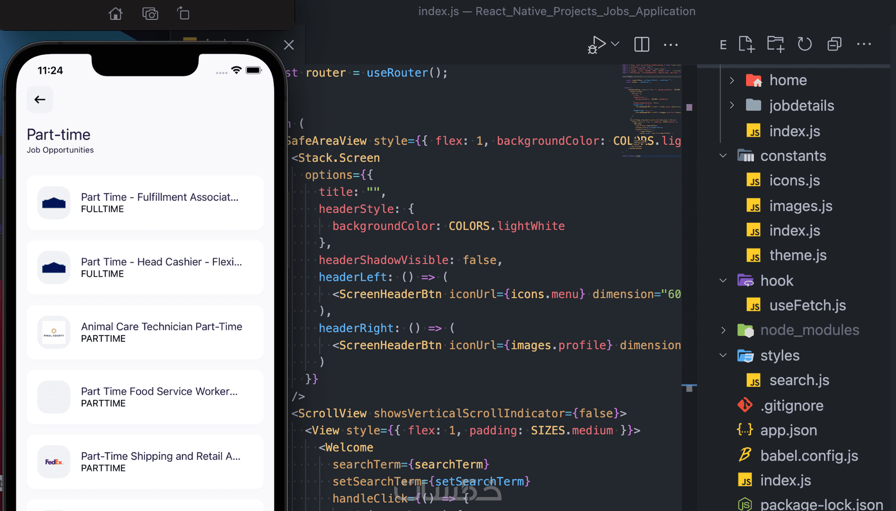Open Animal Care Technician Part-Time card

point(145,332)
